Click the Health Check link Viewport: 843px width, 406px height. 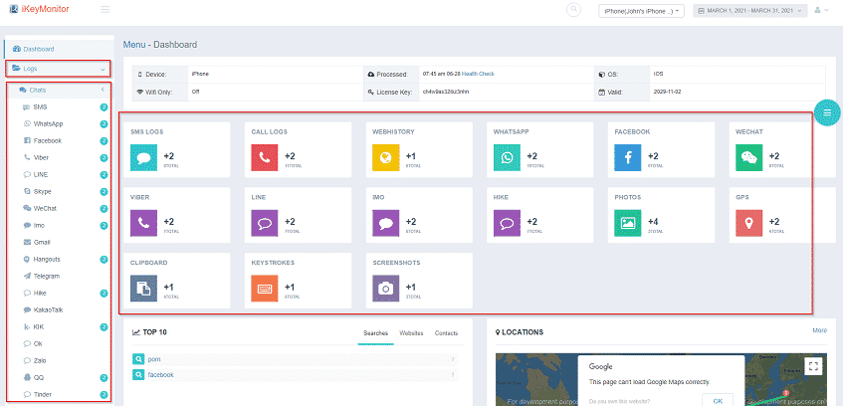click(x=478, y=74)
